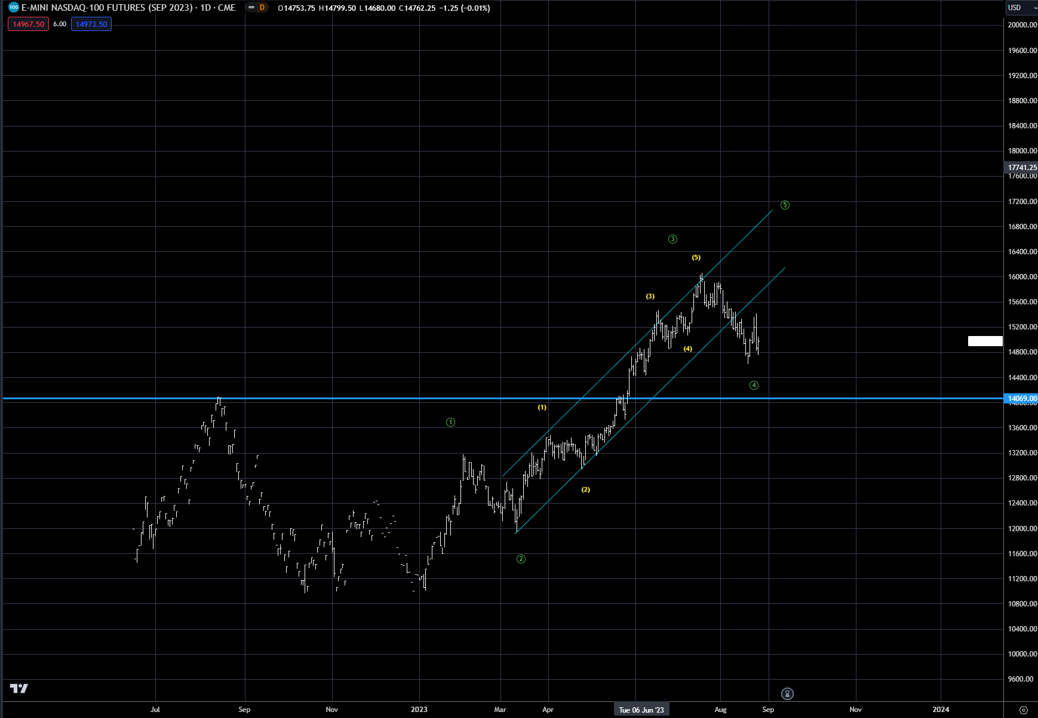Click the Jul label on time axis

coord(155,710)
